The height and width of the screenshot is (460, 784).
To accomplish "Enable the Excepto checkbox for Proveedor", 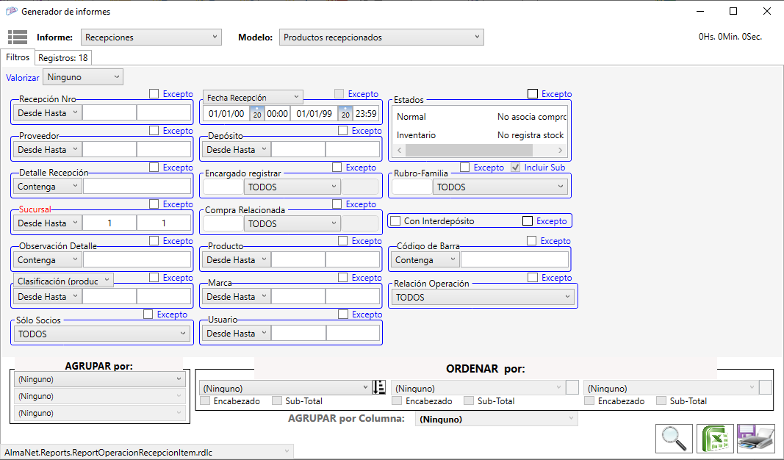I will pos(154,131).
